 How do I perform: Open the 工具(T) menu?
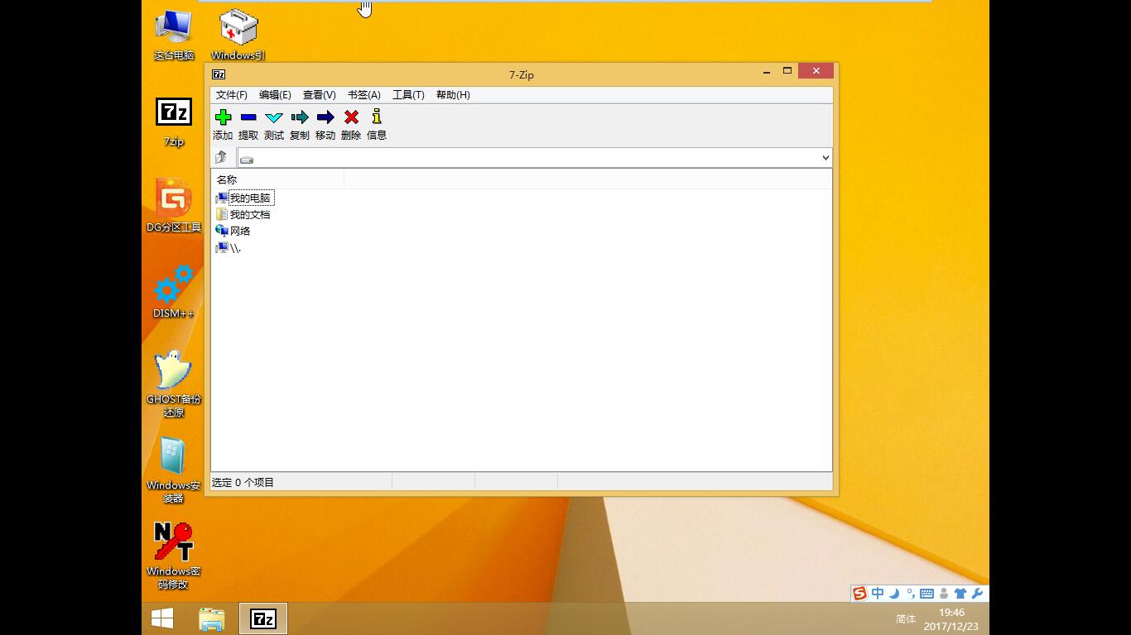point(408,95)
